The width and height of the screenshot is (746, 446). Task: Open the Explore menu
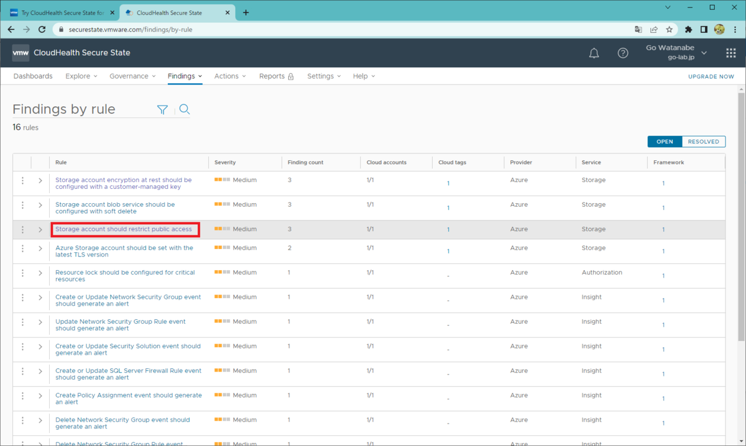pos(81,76)
